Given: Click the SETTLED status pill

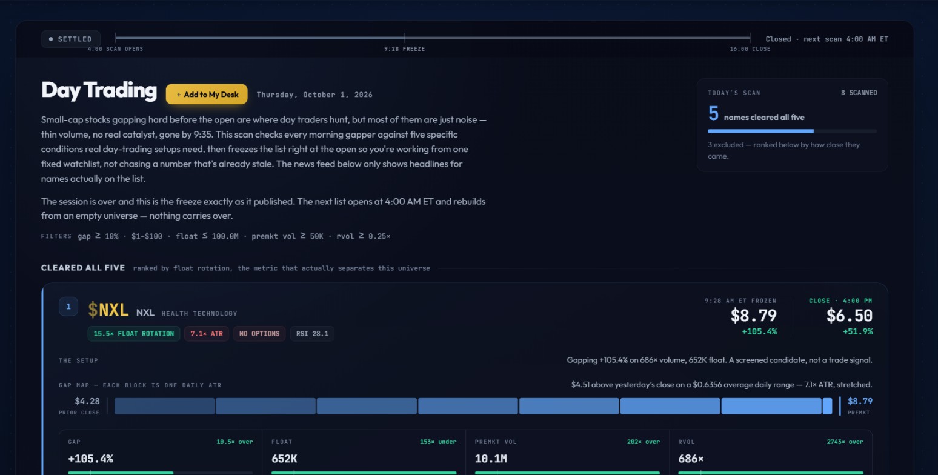Looking at the screenshot, I should [x=71, y=39].
